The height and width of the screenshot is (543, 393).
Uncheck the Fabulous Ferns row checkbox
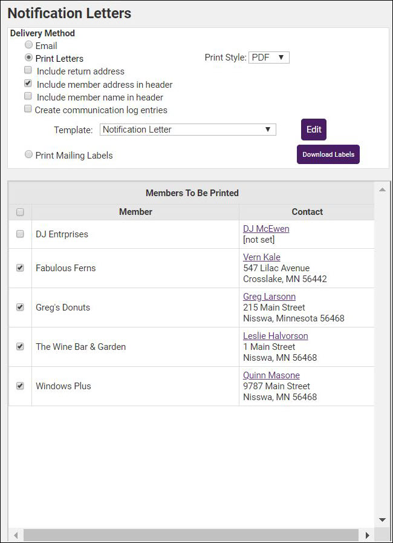[x=20, y=268]
